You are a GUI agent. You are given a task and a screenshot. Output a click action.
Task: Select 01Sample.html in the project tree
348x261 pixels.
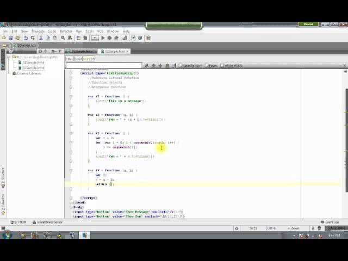coord(33,63)
